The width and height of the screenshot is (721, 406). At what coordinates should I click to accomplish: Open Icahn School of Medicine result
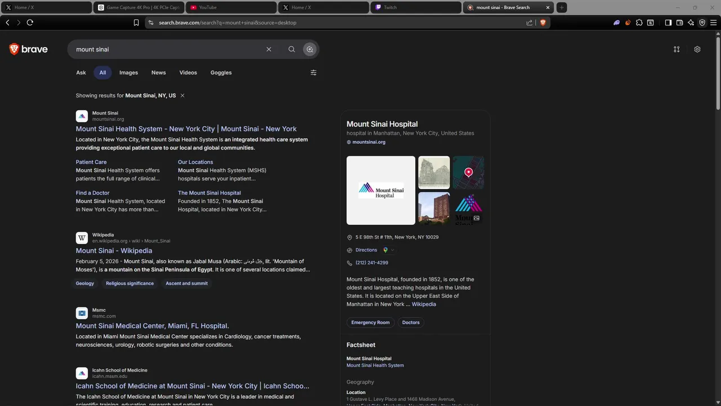click(x=193, y=386)
